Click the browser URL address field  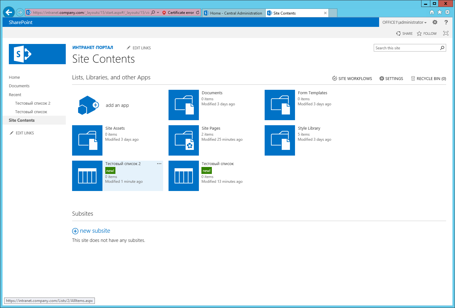[91, 13]
